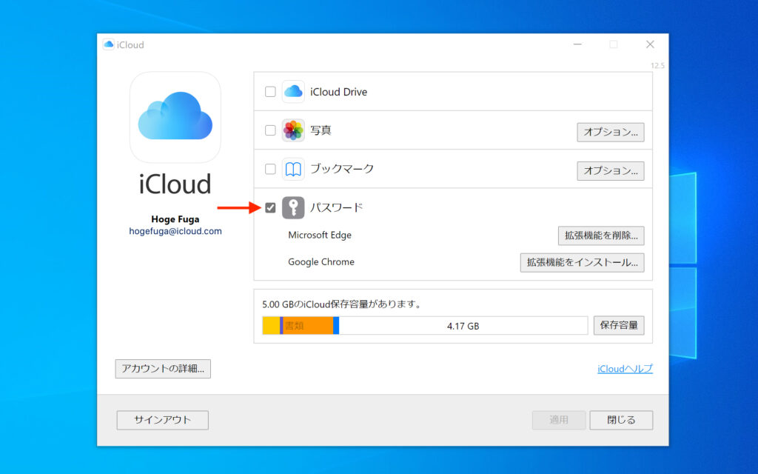Screen dimensions: 758x474
Task: Click the ブックマーク open book icon
Action: coord(293,169)
